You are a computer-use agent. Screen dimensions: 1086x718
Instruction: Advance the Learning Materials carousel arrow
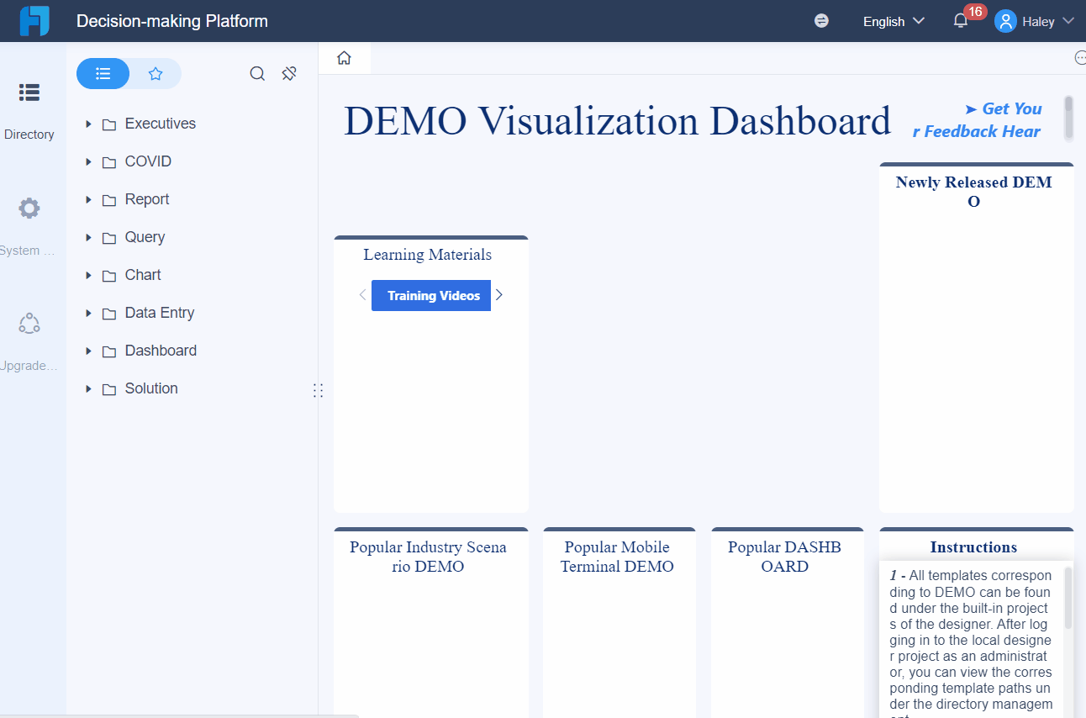pos(498,294)
